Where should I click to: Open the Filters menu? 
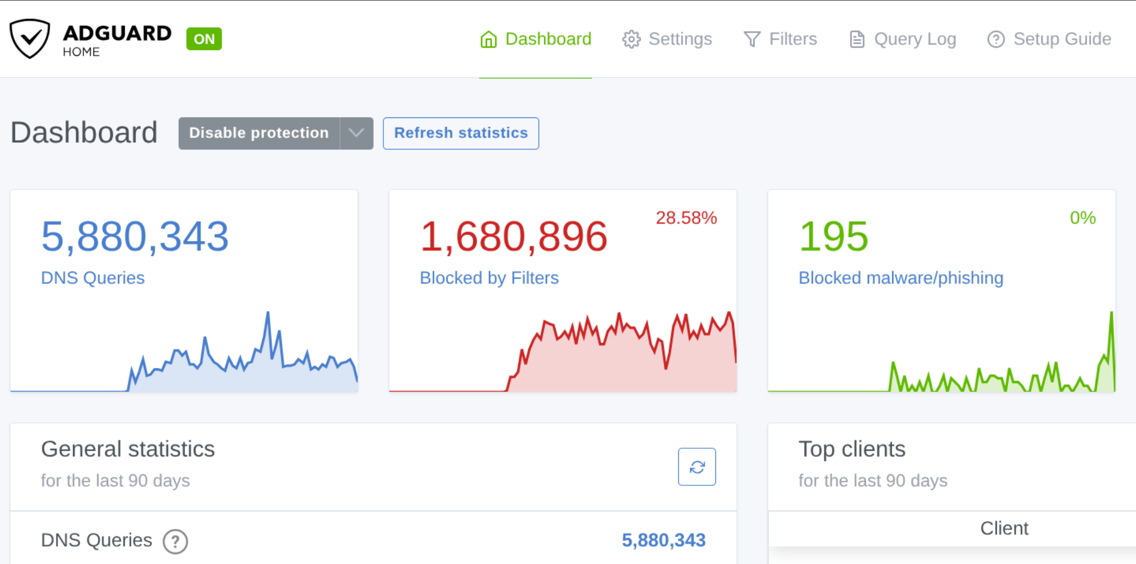point(780,39)
